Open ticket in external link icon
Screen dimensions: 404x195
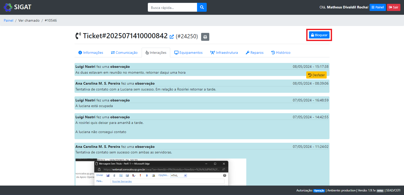(x=172, y=37)
